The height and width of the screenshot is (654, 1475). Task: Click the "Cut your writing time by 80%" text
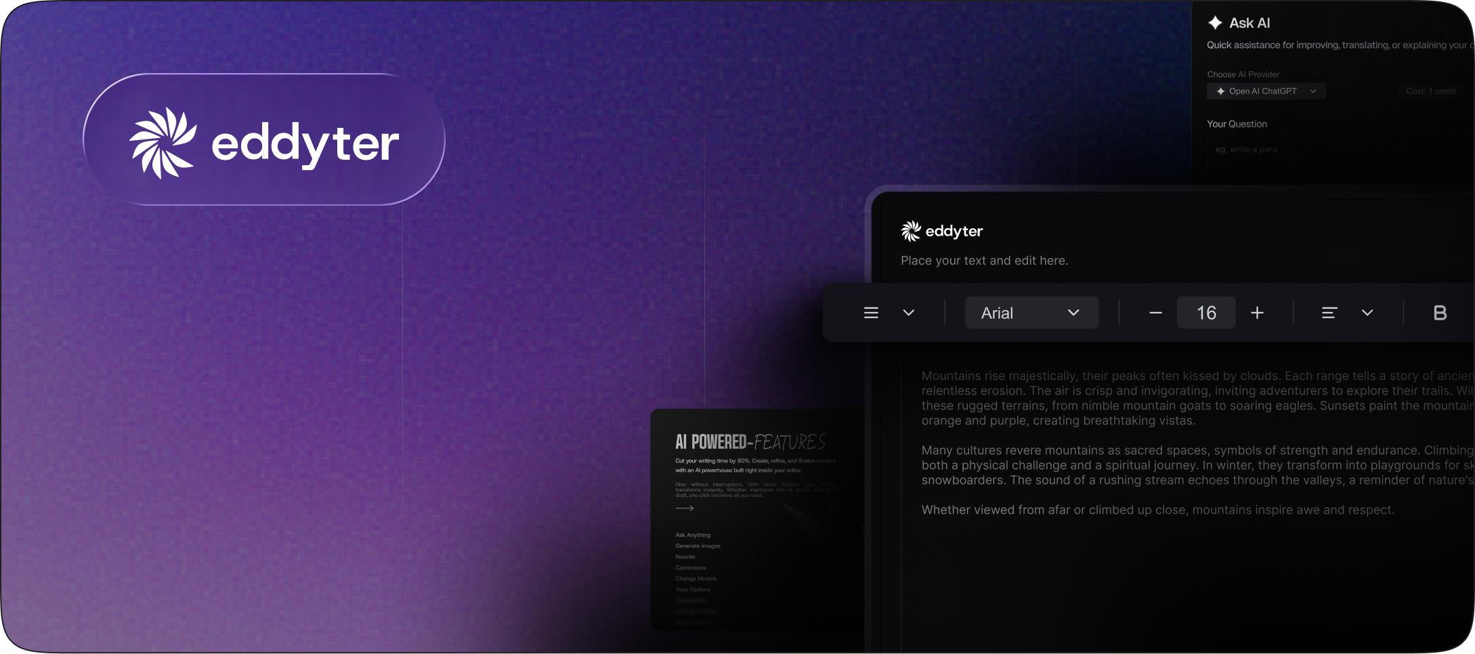click(755, 466)
